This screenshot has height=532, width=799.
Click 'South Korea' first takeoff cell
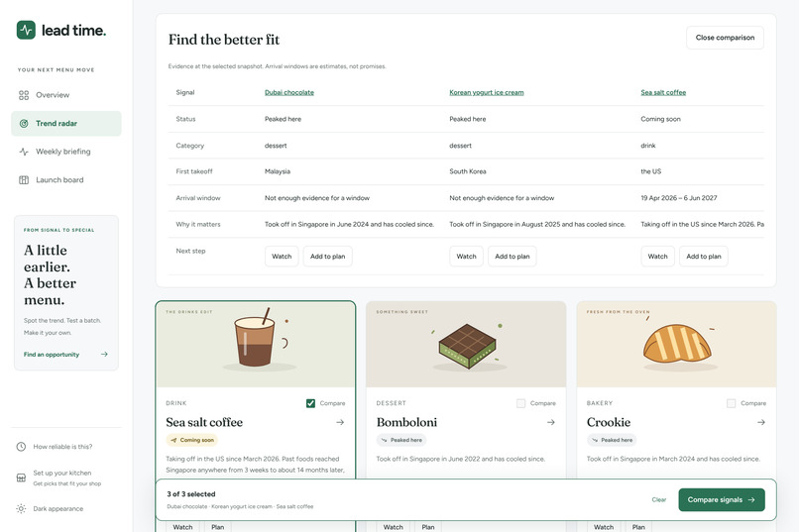point(468,171)
